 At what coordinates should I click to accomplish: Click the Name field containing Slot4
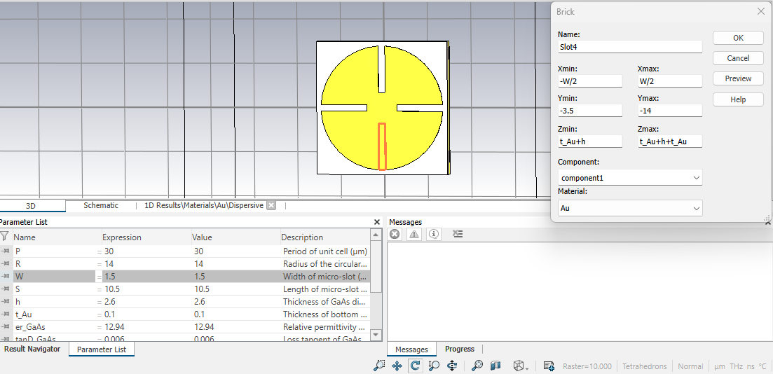(x=630, y=47)
